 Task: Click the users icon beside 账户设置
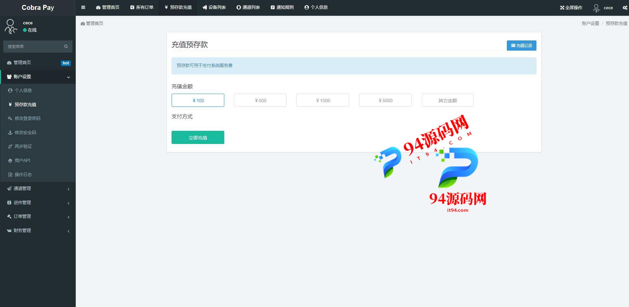pos(9,77)
